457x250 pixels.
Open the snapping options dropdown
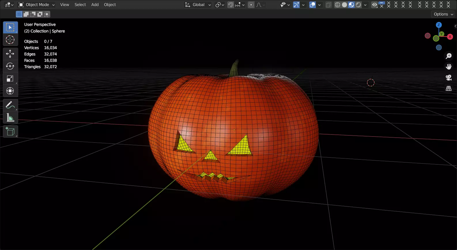tap(240, 5)
